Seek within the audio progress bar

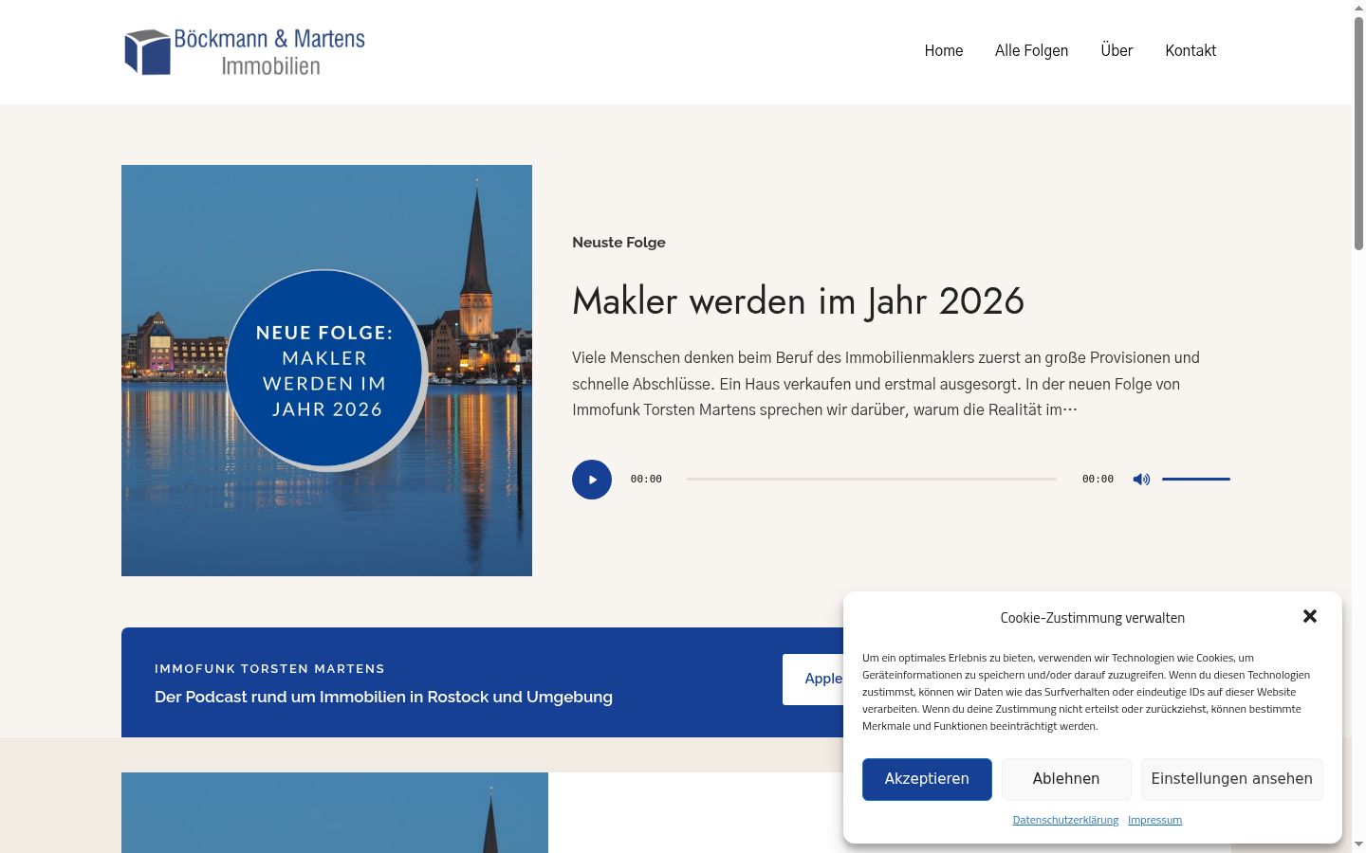coord(872,480)
